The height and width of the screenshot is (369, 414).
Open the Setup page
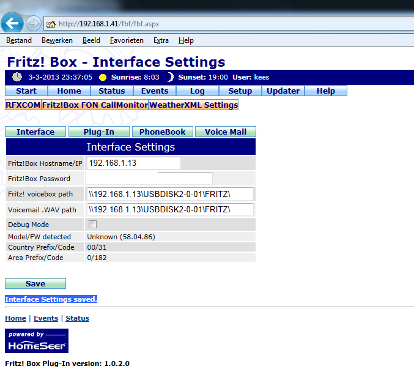[240, 91]
